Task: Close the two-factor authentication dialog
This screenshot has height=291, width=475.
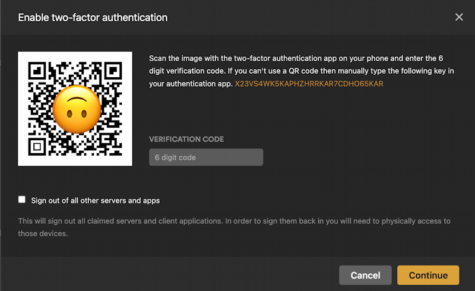Action: click(x=459, y=17)
